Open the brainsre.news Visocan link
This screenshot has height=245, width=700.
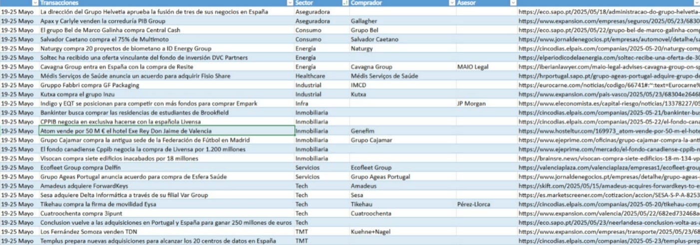pos(609,158)
